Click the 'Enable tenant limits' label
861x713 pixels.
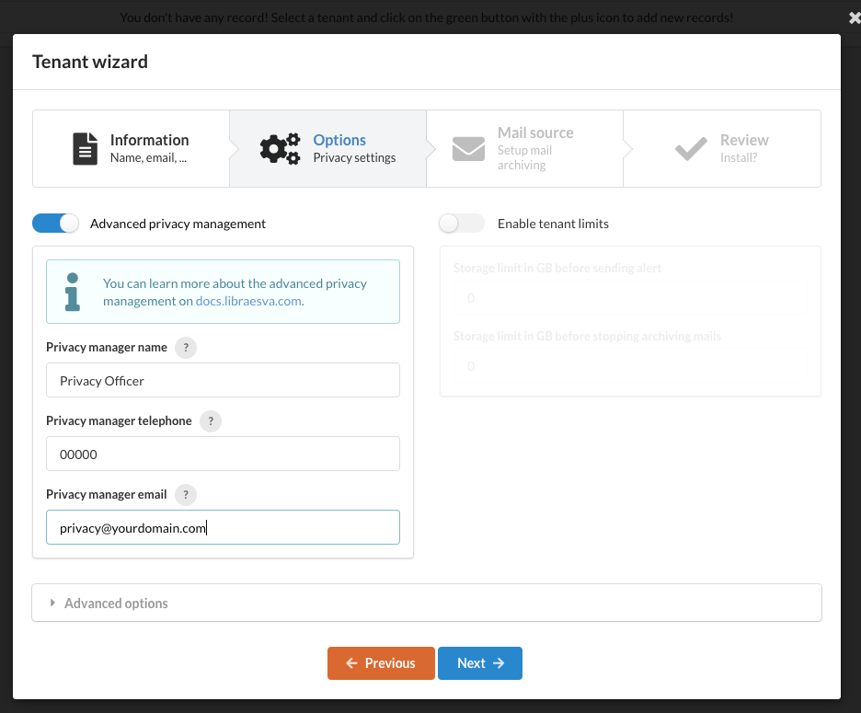click(x=553, y=224)
